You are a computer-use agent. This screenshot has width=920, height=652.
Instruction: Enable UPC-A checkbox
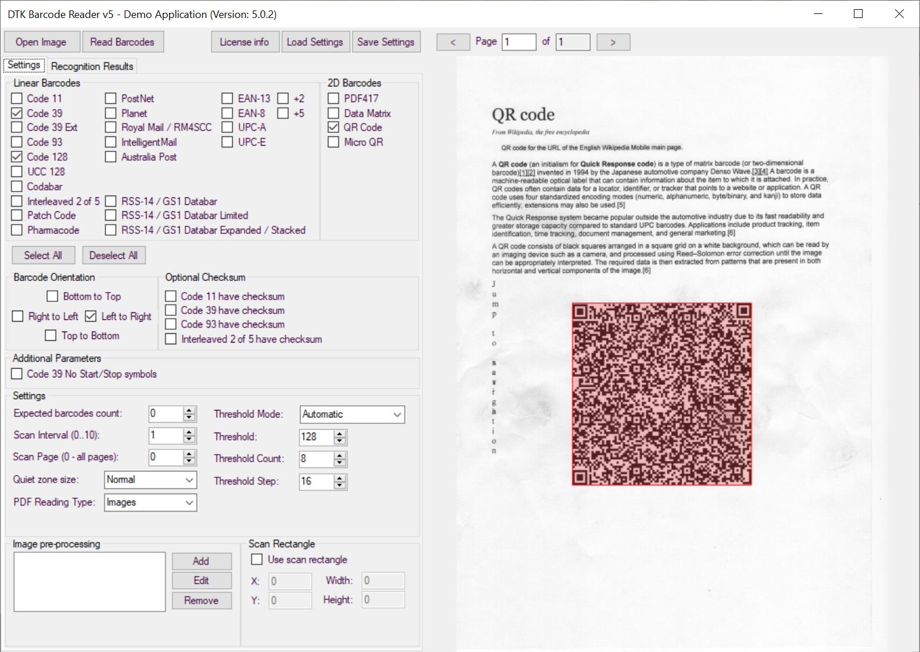227,127
